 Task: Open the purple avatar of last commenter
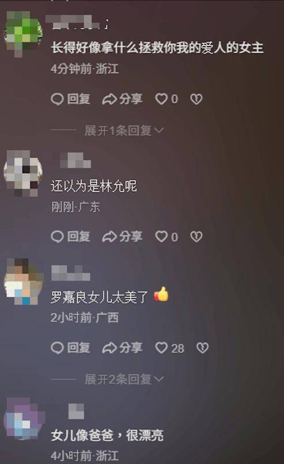(24, 419)
